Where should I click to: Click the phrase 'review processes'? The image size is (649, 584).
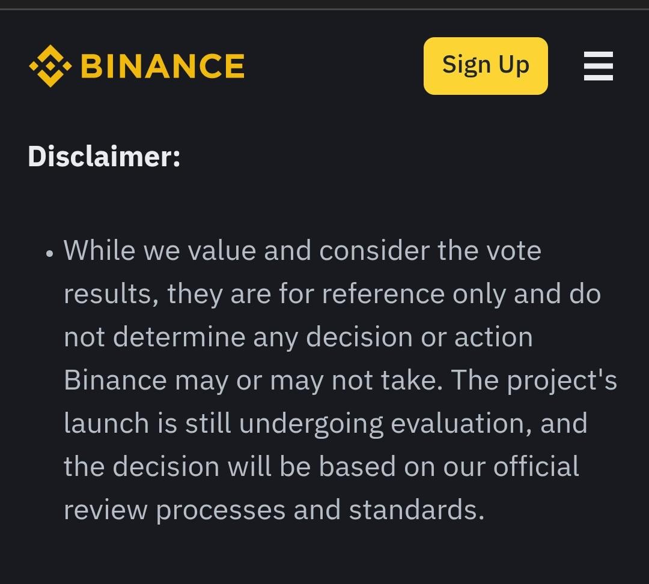pos(175,510)
